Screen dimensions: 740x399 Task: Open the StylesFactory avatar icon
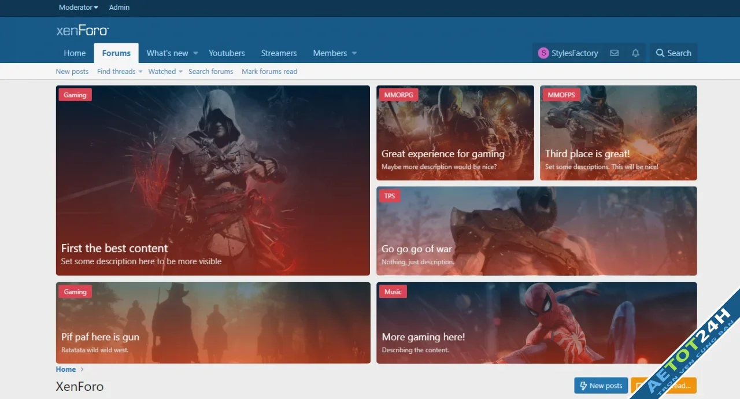[x=543, y=53]
